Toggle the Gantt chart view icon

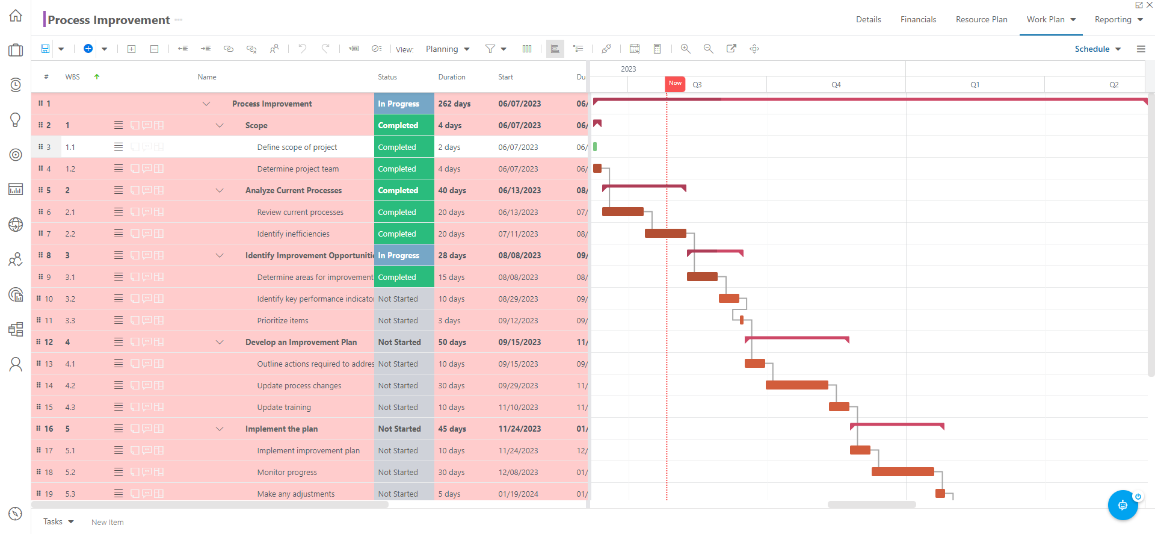coord(555,49)
